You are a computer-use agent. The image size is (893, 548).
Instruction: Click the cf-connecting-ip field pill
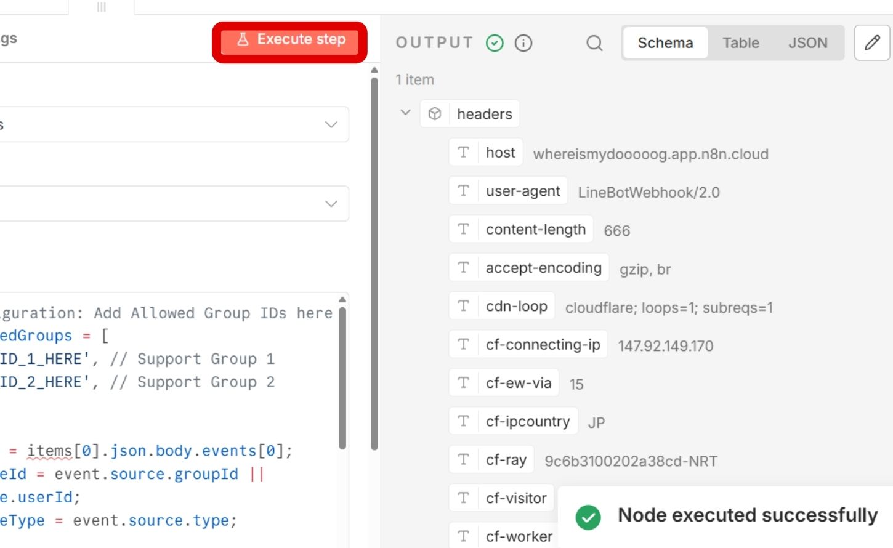[543, 345]
